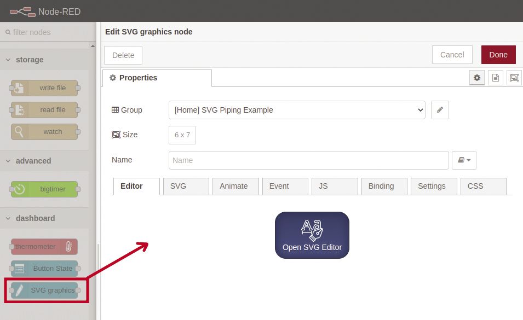Click the Done button
Screen dimensions: 523x320
(498, 55)
